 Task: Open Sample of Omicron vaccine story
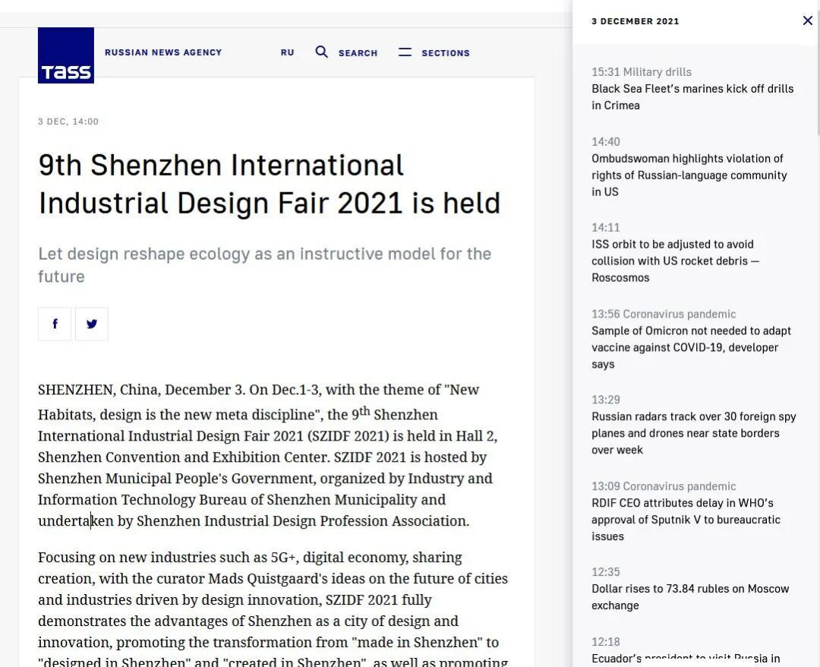tap(692, 347)
